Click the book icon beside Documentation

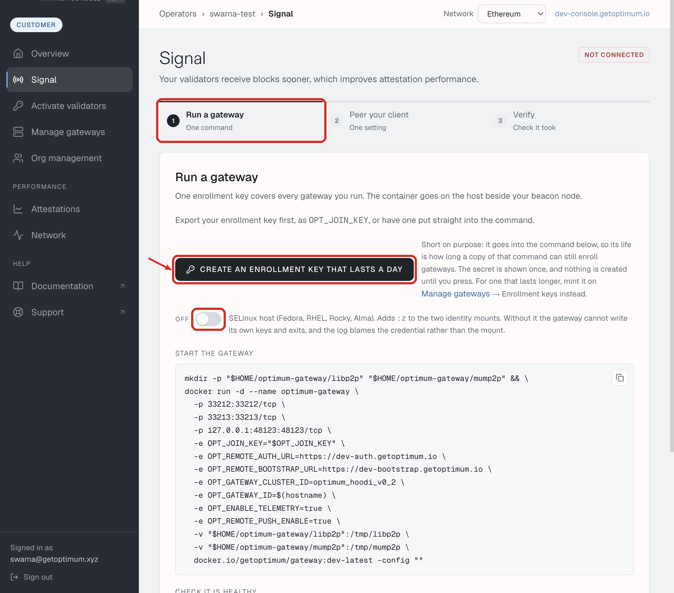(x=18, y=286)
